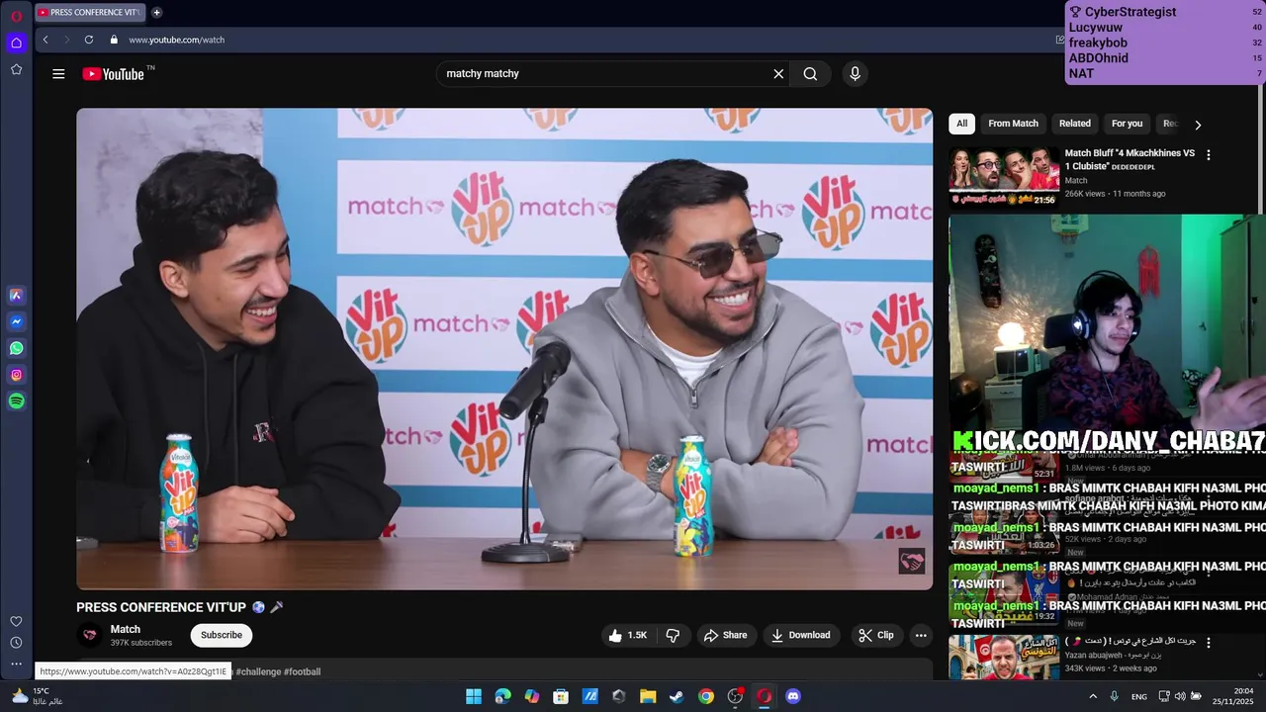Select the Related filter chip
The image size is (1266, 712).
coord(1074,124)
